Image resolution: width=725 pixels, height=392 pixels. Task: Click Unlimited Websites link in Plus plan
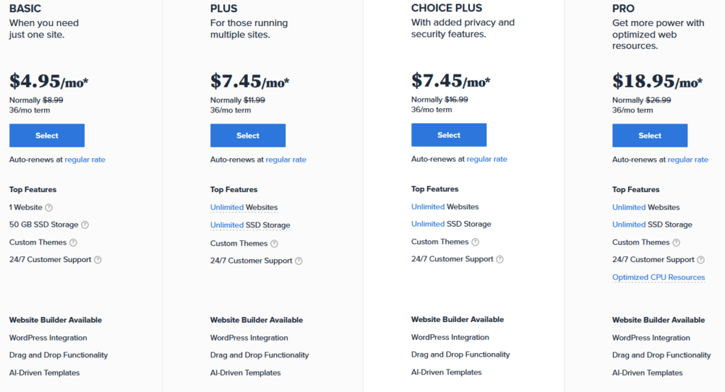point(244,208)
